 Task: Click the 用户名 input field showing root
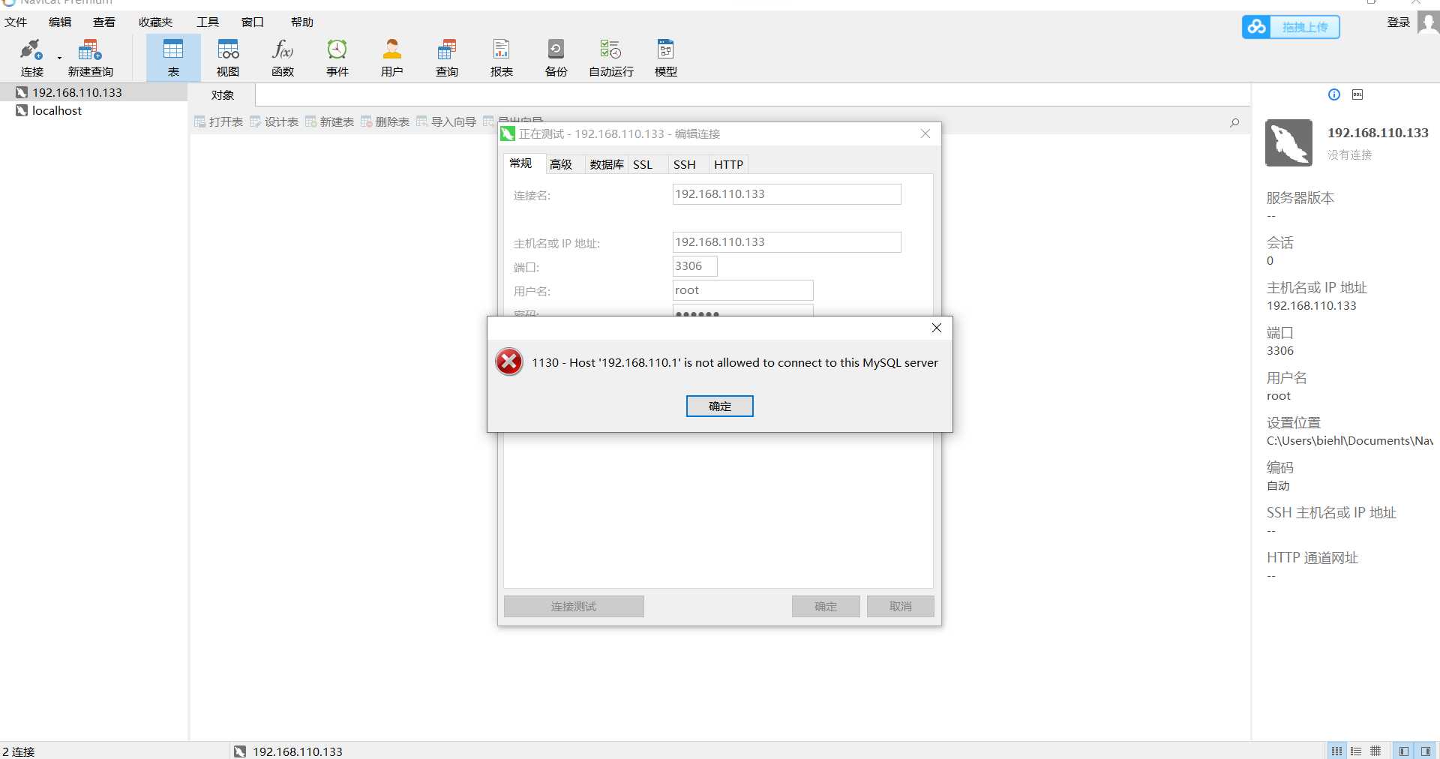click(742, 290)
